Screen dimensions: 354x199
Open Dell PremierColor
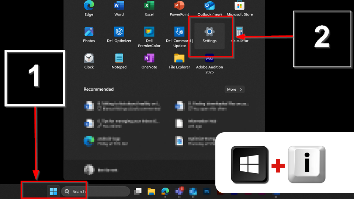click(149, 37)
